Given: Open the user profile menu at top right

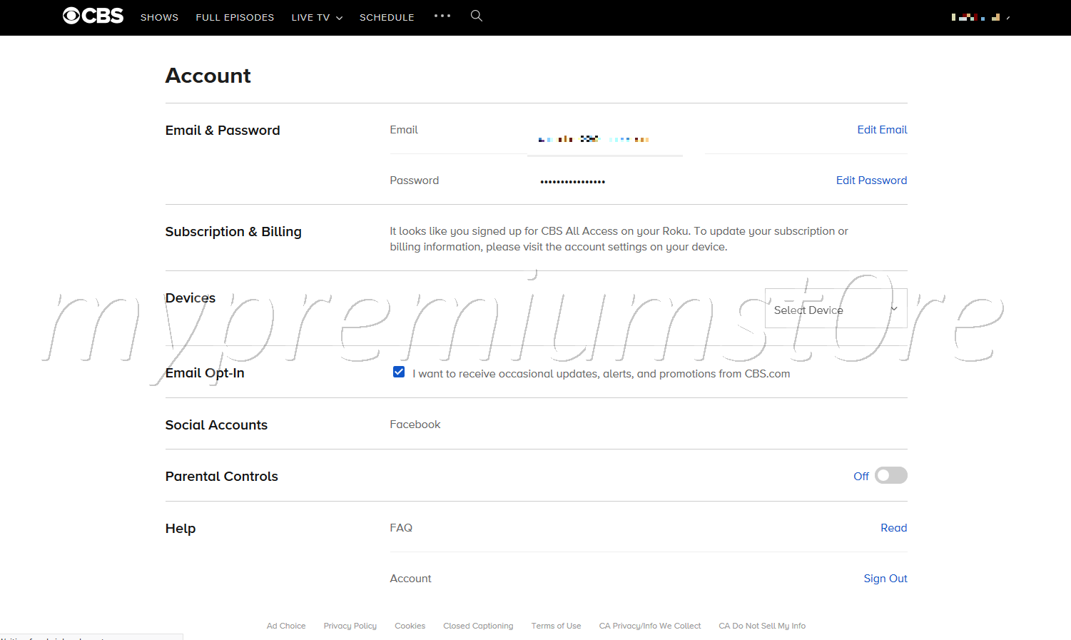Looking at the screenshot, I should pos(980,17).
